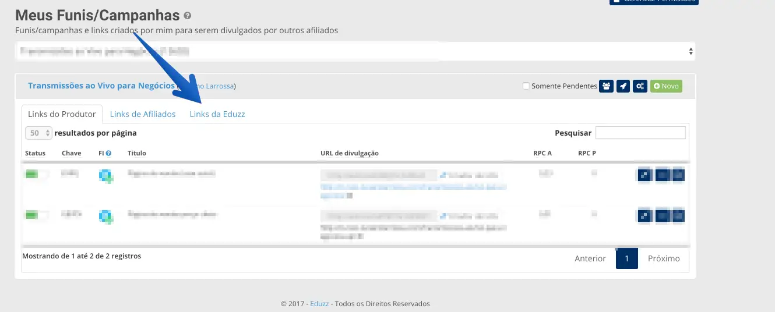Change the results per page selector
The image size is (775, 312).
(39, 133)
